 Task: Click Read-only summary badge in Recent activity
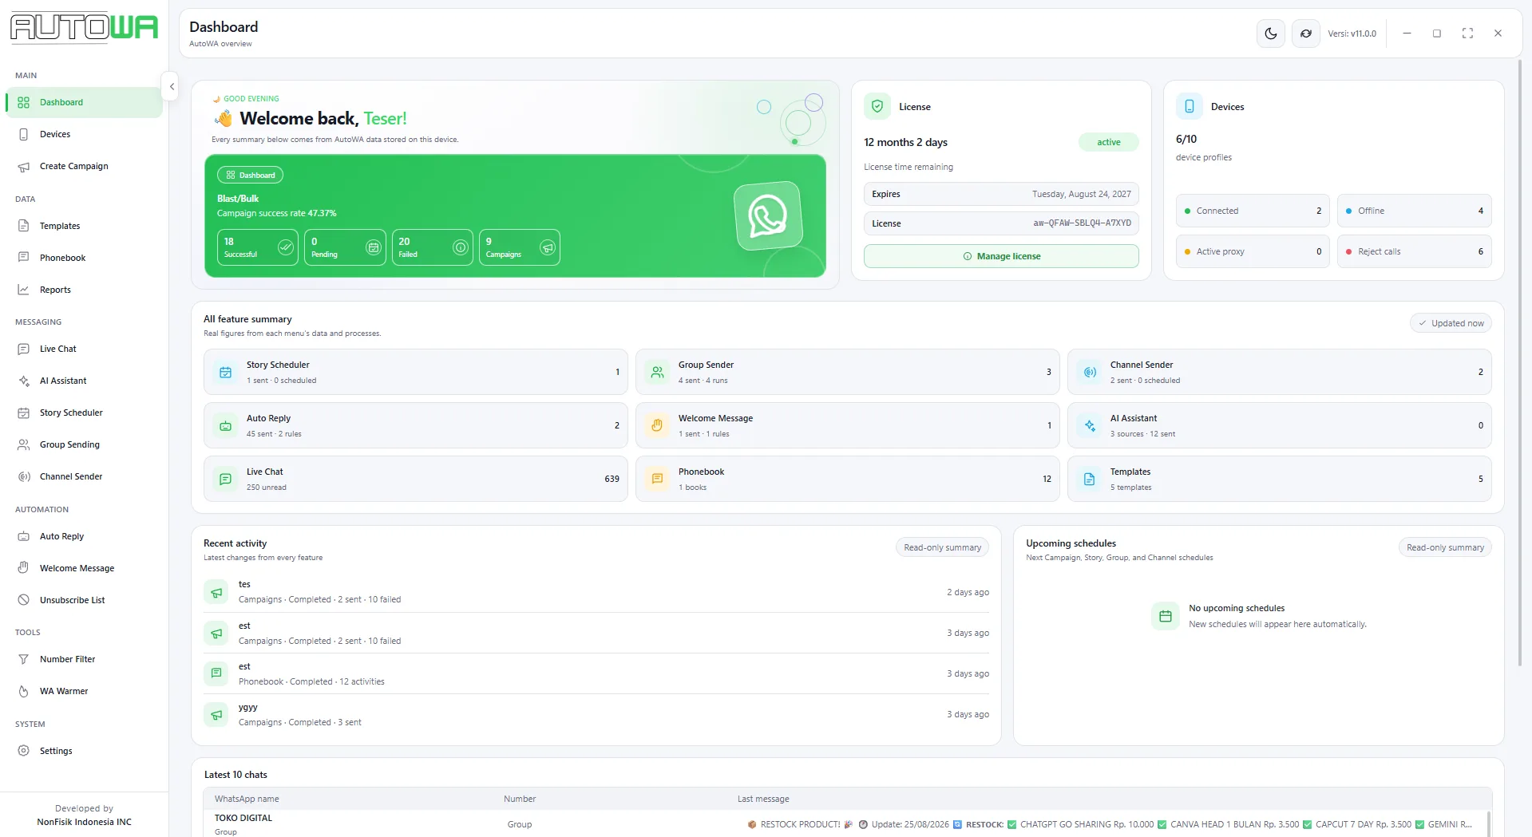[x=942, y=547]
